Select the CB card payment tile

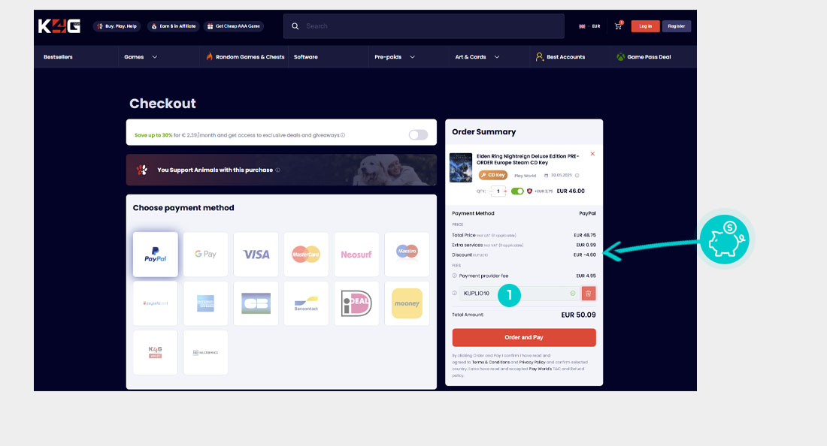pos(256,303)
